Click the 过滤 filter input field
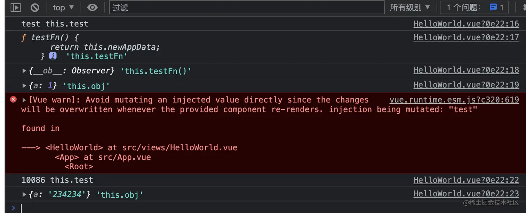Image resolution: width=526 pixels, height=213 pixels. [244, 7]
